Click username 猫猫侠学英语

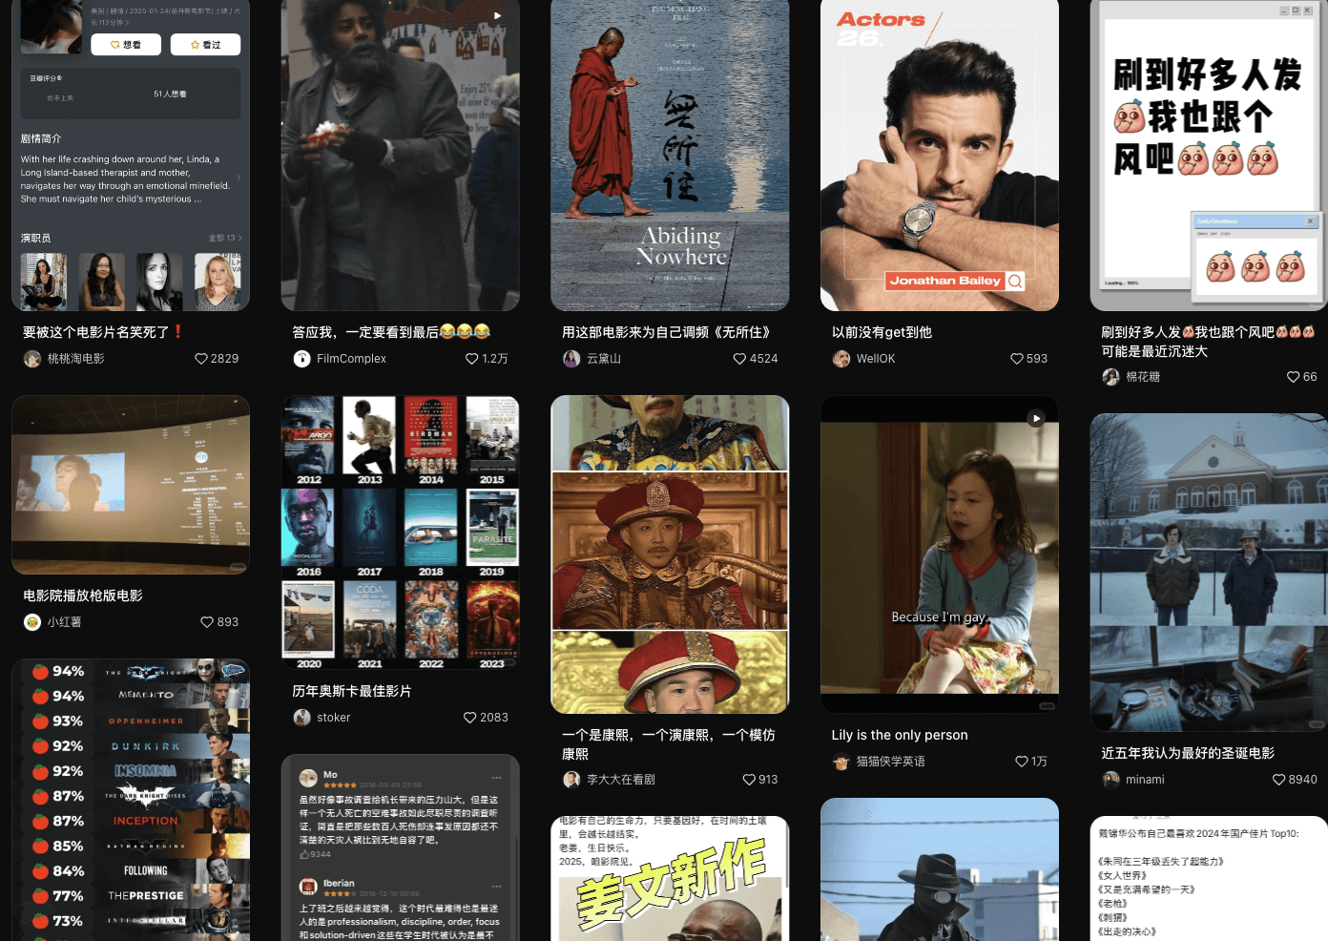click(x=891, y=762)
